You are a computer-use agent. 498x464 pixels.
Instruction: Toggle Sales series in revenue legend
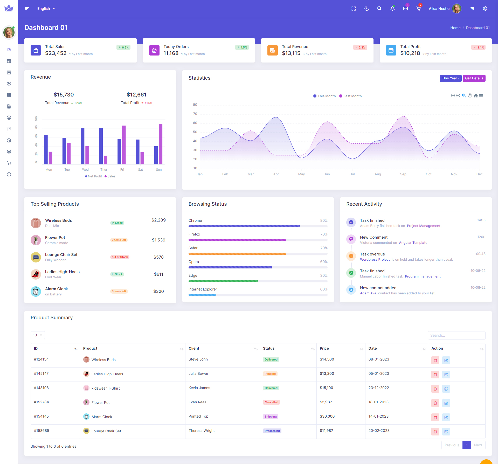pyautogui.click(x=110, y=176)
